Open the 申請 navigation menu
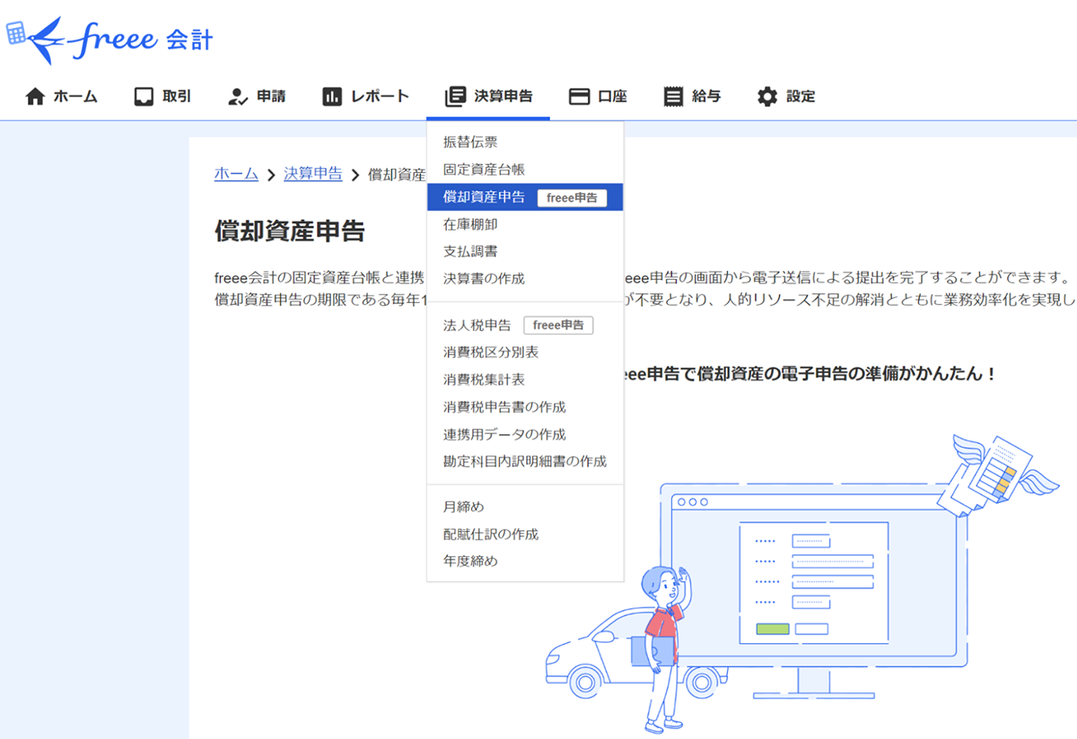Viewport: 1077px width, 739px height. (257, 97)
